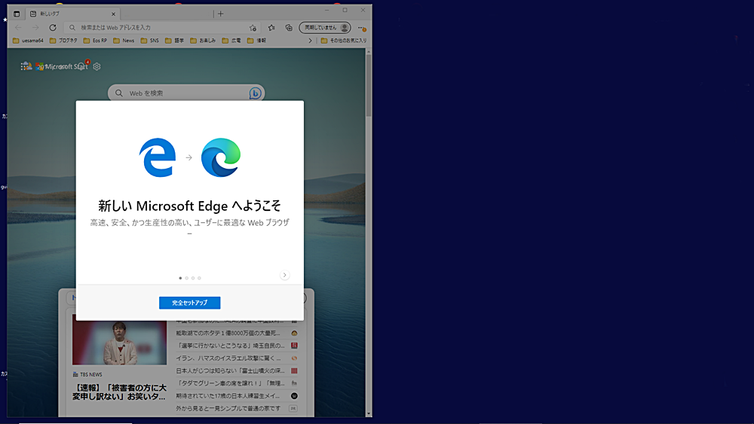The height and width of the screenshot is (424, 754).
Task: Open the Collections icon
Action: tap(289, 27)
